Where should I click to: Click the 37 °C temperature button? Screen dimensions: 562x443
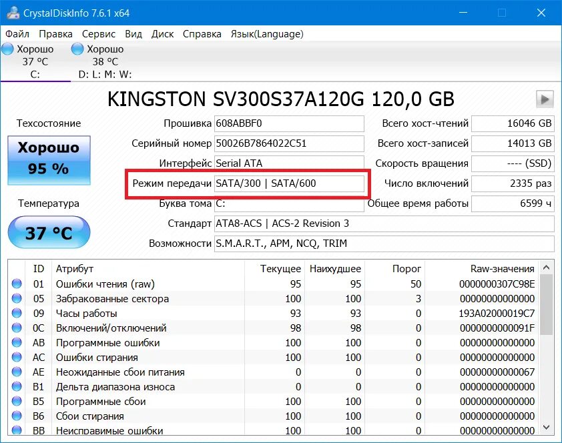tap(49, 232)
